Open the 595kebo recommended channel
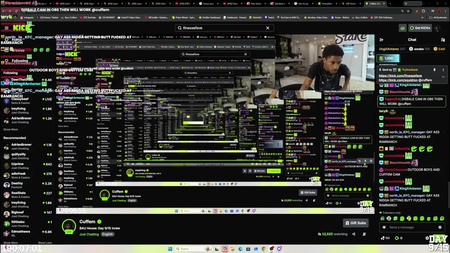The width and height of the screenshot is (450, 253). (27, 224)
